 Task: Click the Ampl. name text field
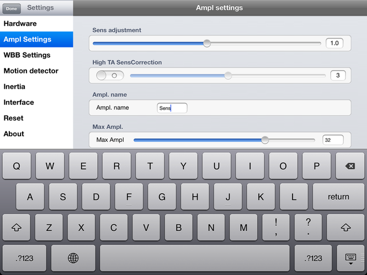click(x=172, y=108)
